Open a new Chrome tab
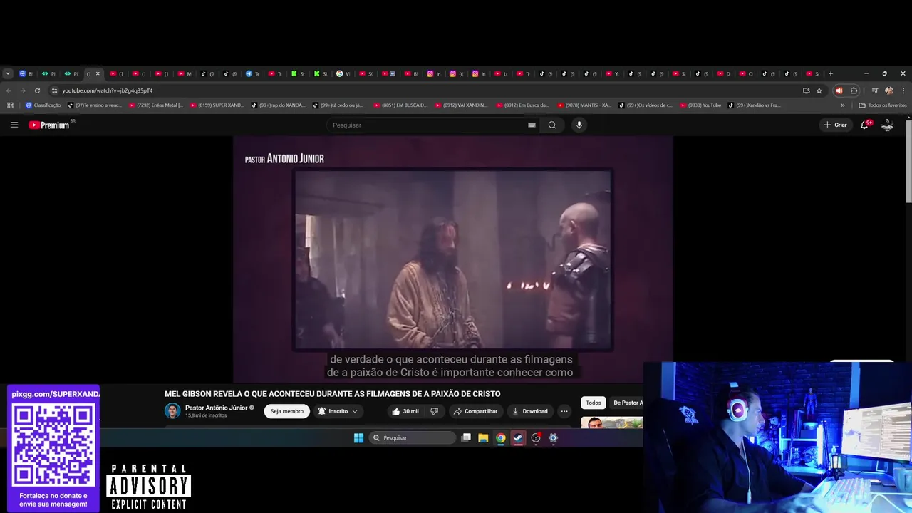Image resolution: width=912 pixels, height=513 pixels. coord(830,73)
